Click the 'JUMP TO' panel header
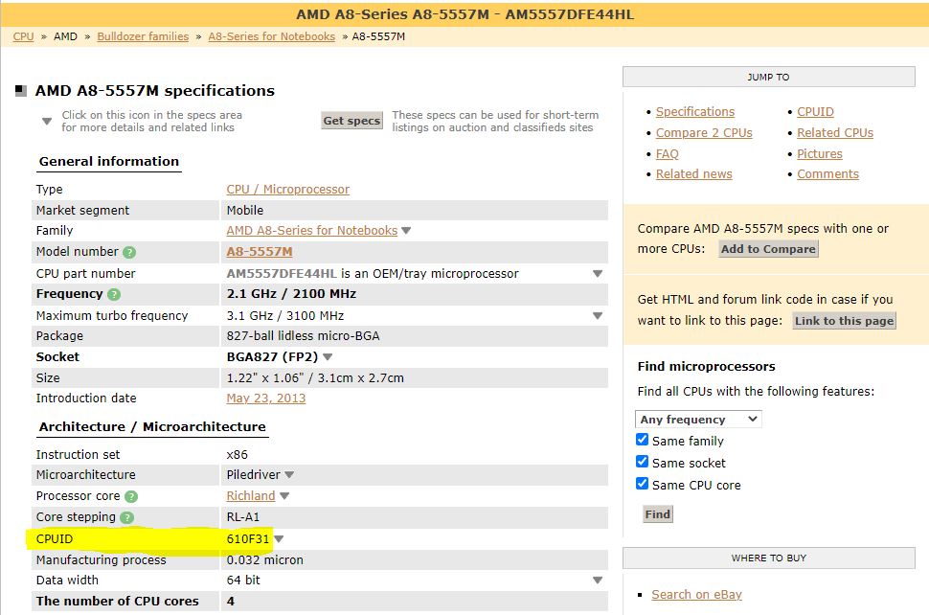Viewport: 929px width, 615px height. pyautogui.click(x=768, y=77)
